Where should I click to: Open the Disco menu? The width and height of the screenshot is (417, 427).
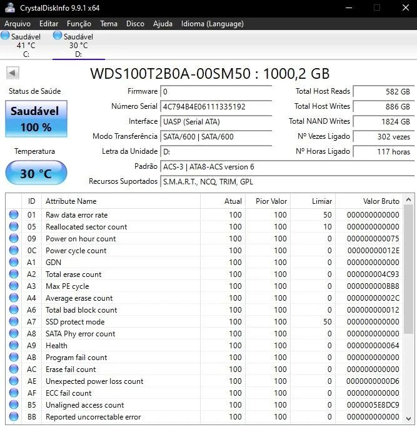[135, 24]
